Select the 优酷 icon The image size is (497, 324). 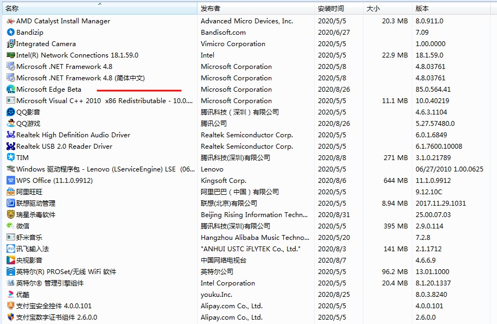[x=11, y=295]
